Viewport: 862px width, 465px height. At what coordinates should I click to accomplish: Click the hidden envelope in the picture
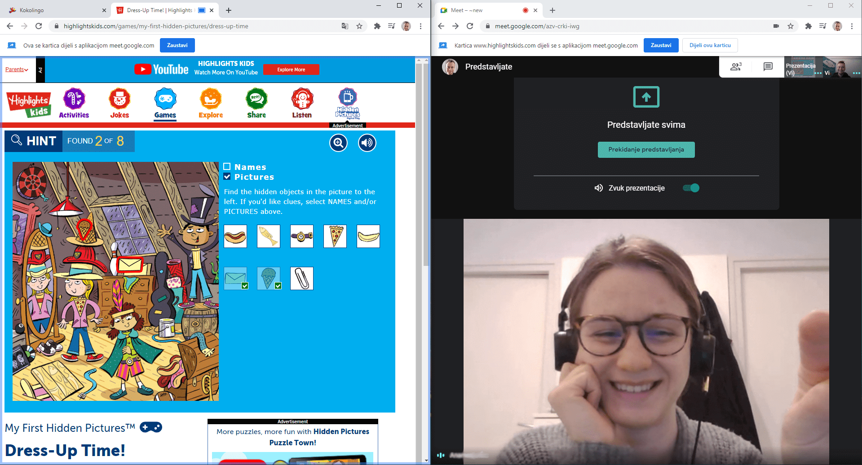click(130, 265)
